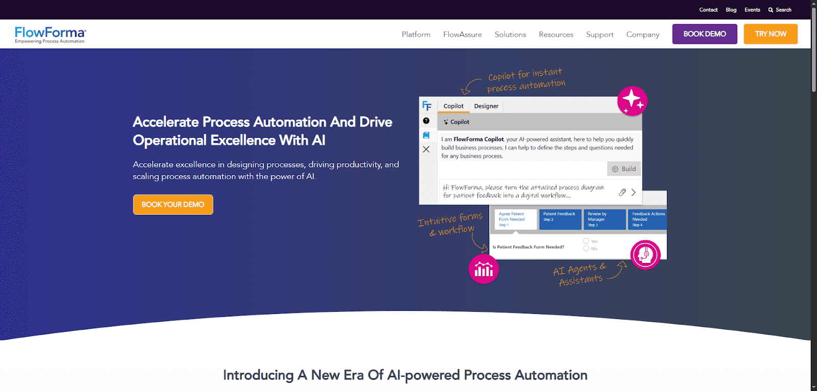Select Patient Feedback Step 2 box
817x391 pixels.
click(x=561, y=219)
